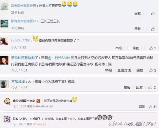The height and width of the screenshot is (128, 159).
Task: Open the @村长SAMA mention link
Action: pos(59,58)
